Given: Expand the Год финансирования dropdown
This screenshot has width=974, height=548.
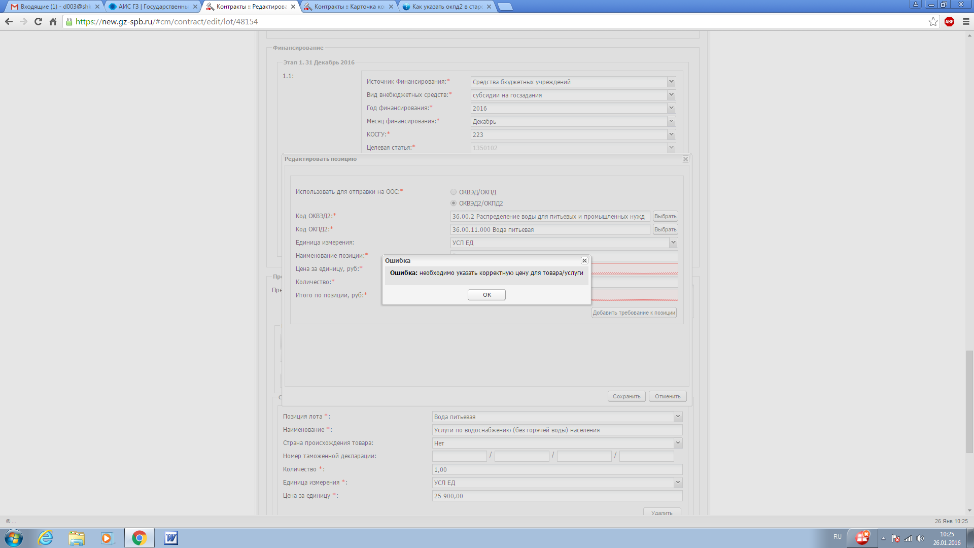Looking at the screenshot, I should click(x=671, y=108).
